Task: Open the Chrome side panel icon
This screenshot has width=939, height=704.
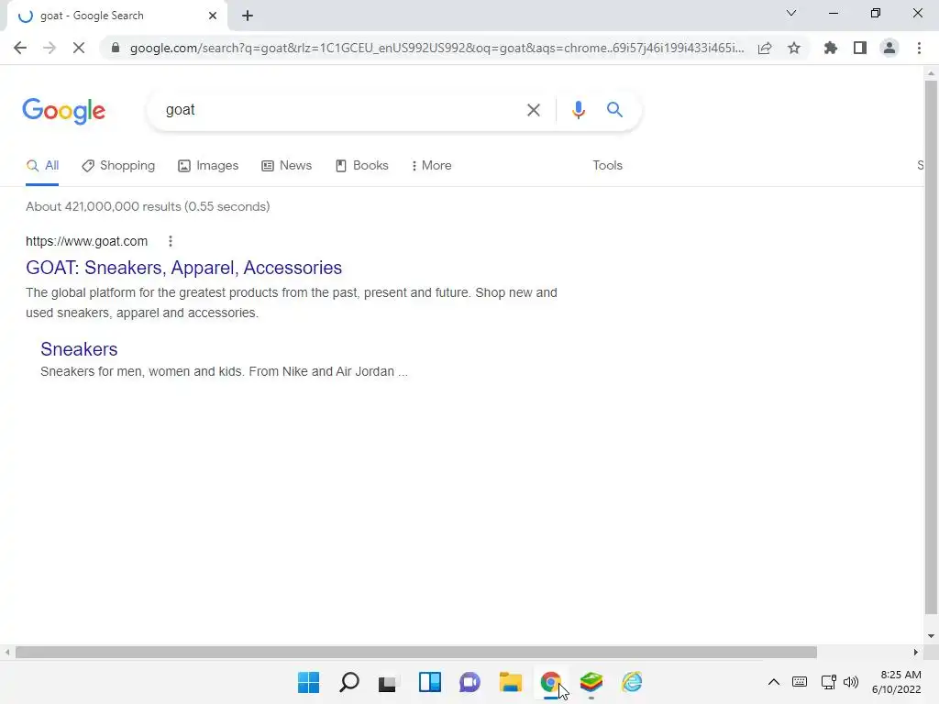Action: coord(860,48)
